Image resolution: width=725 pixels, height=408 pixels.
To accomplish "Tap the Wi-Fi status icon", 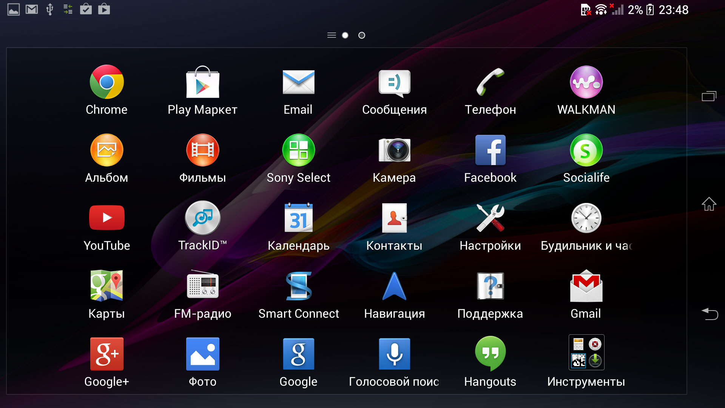I will 601,10.
